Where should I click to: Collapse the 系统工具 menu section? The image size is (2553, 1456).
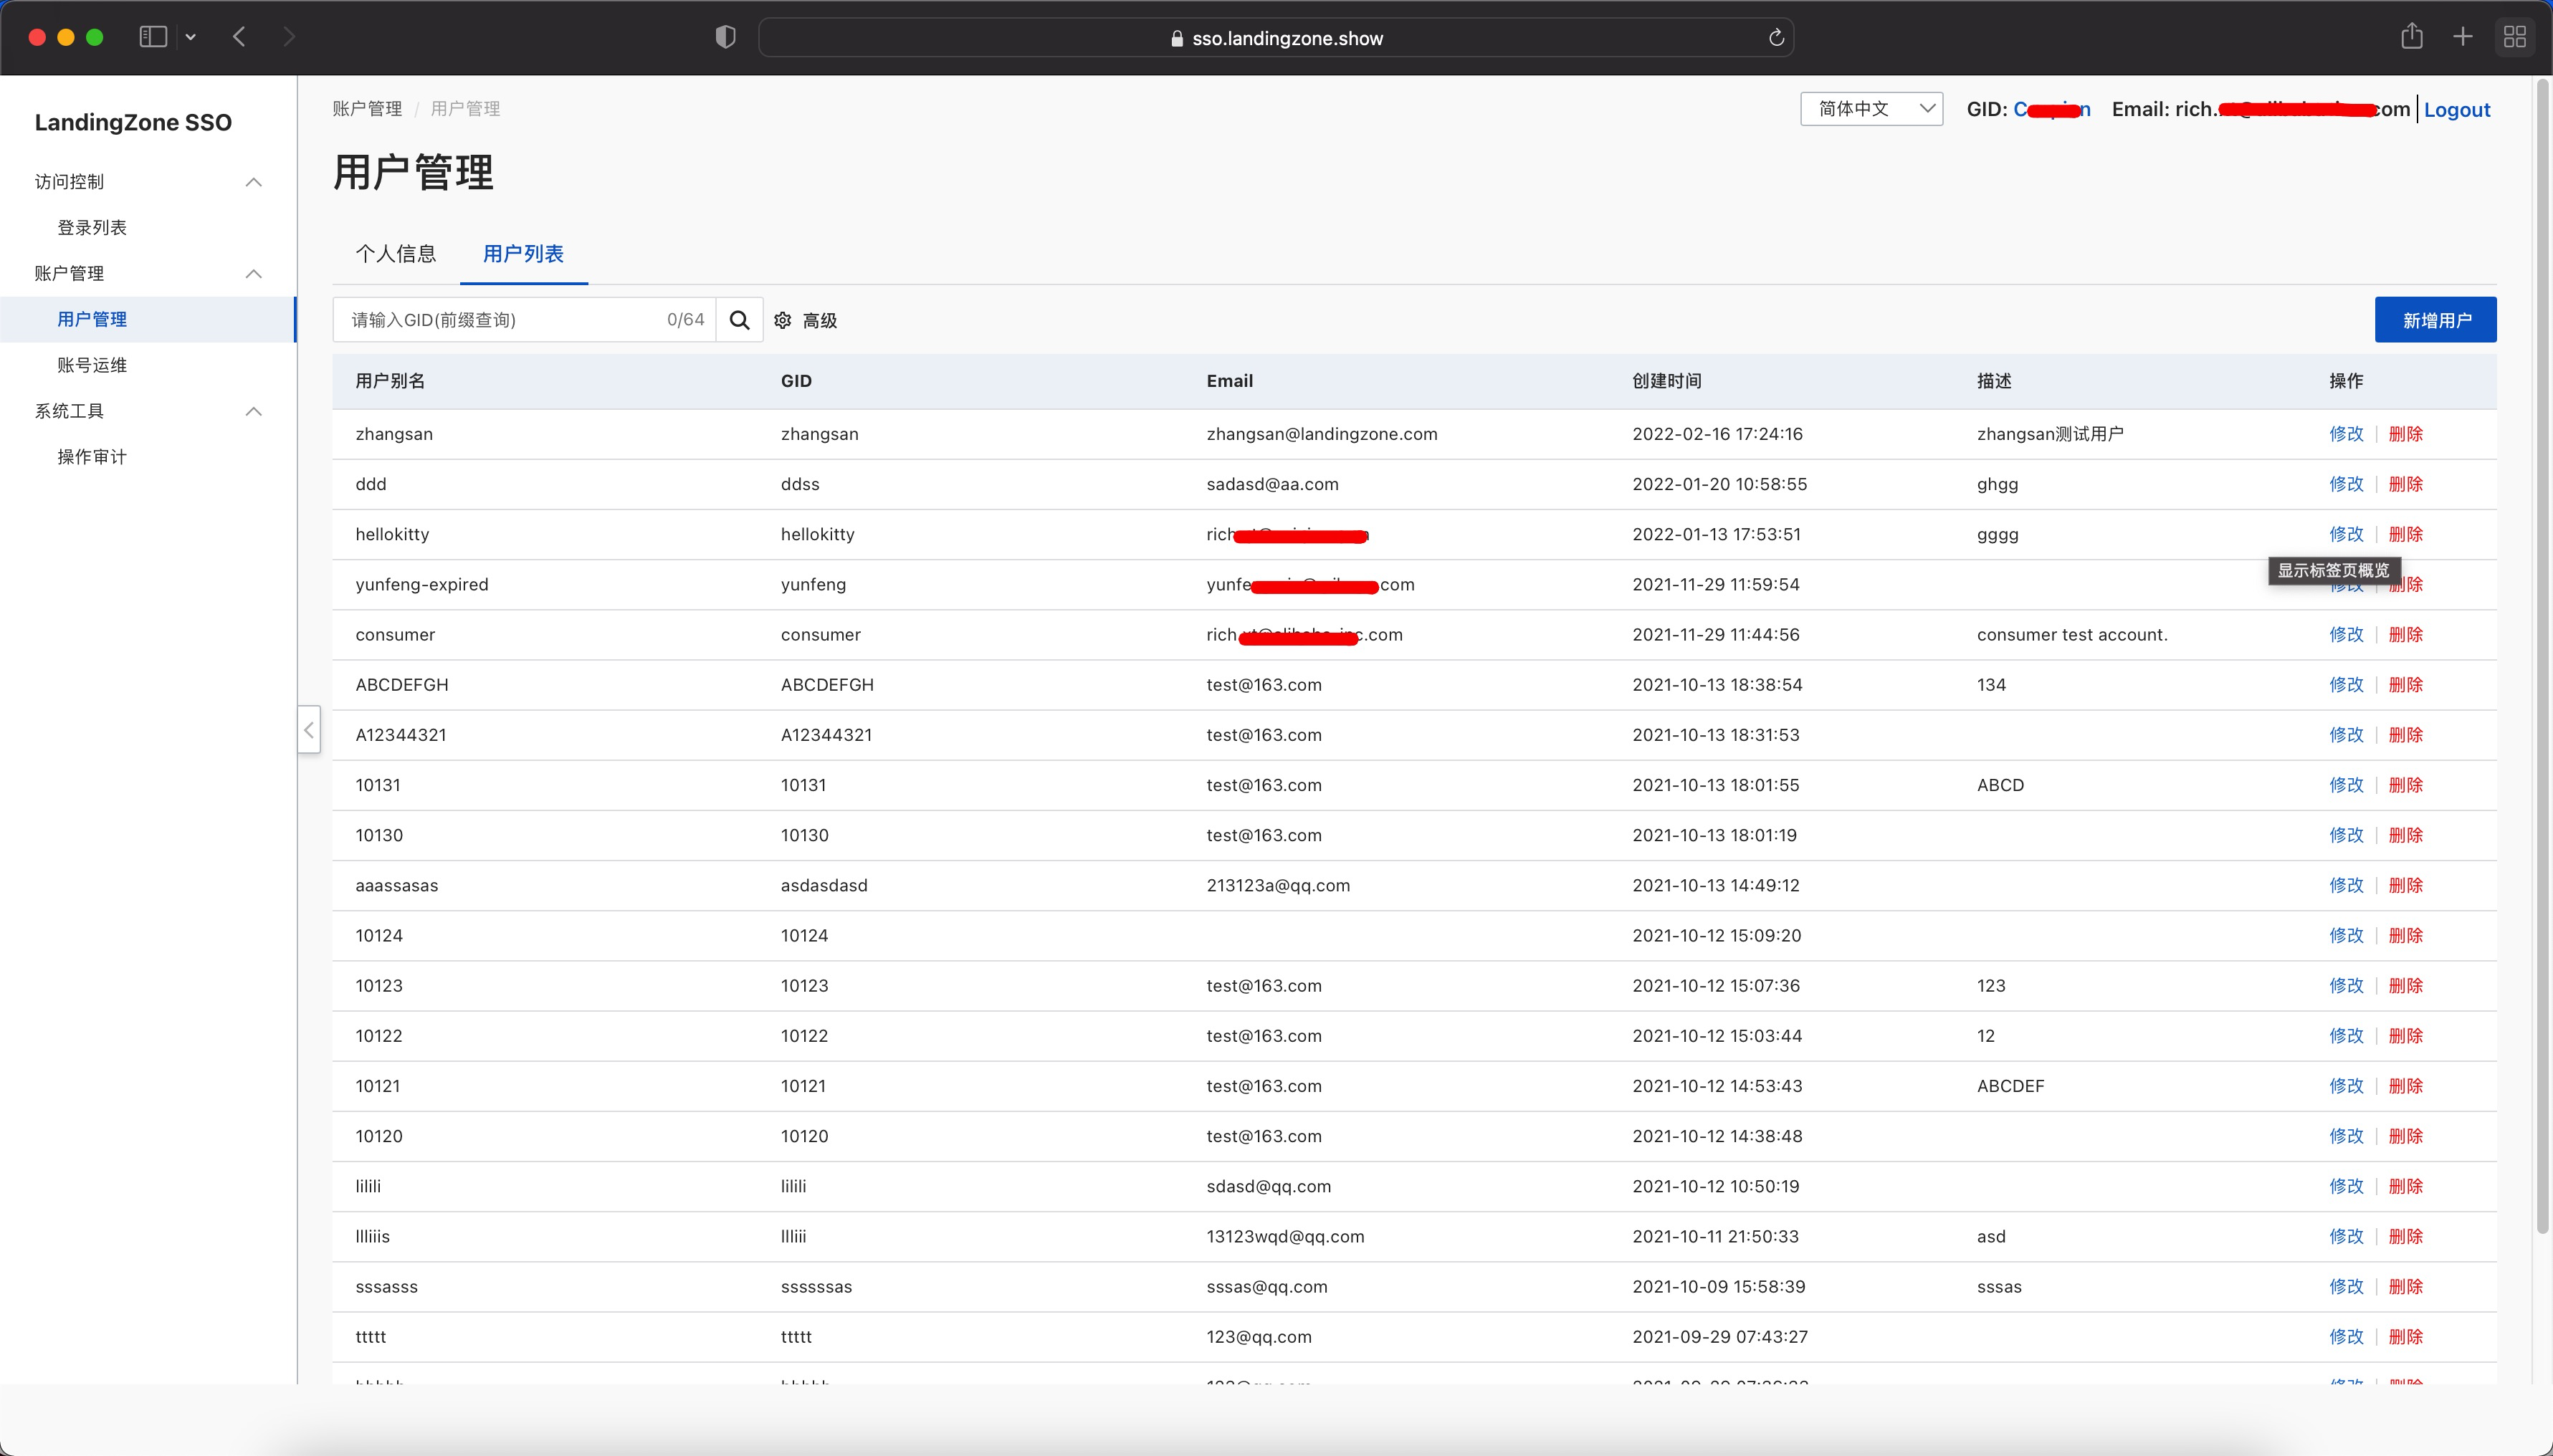[254, 411]
